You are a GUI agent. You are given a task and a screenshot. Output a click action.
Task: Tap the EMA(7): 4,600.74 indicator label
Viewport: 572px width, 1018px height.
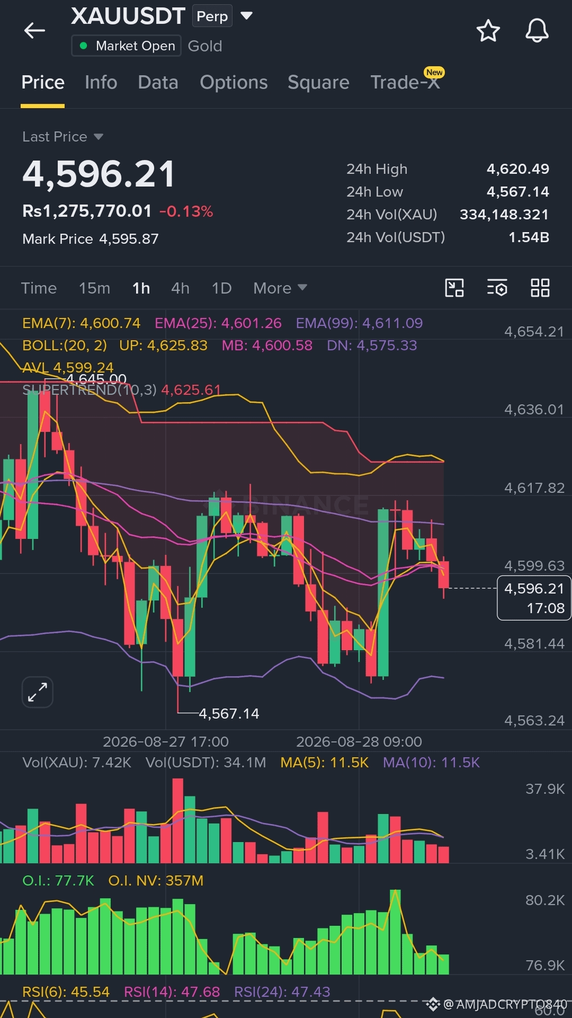82,323
